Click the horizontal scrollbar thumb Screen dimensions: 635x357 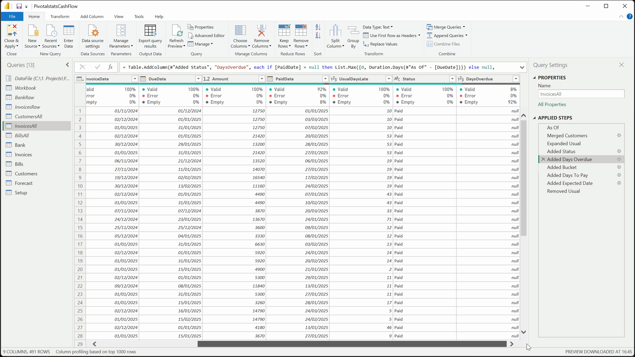[352, 344]
